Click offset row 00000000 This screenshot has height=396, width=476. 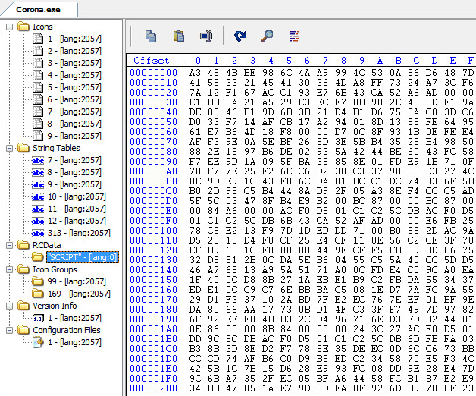(x=154, y=73)
